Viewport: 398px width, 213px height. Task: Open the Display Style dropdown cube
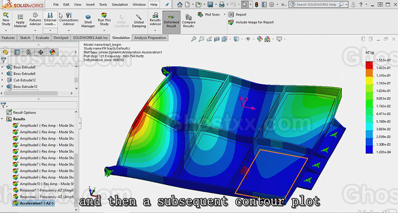pyautogui.click(x=236, y=39)
